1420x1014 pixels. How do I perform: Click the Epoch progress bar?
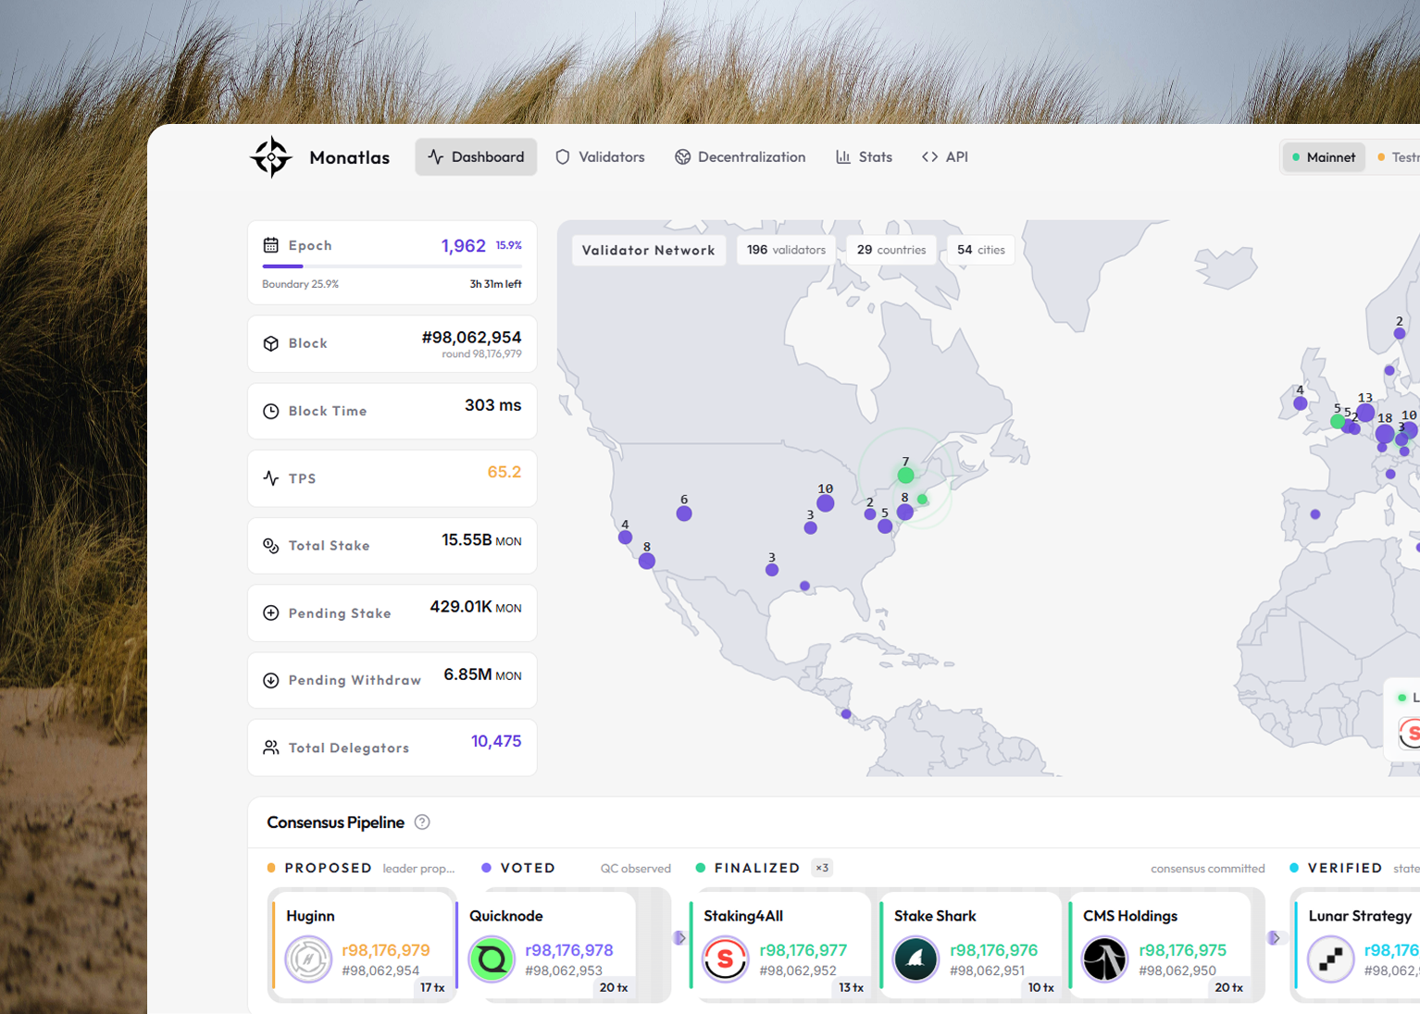click(x=392, y=266)
